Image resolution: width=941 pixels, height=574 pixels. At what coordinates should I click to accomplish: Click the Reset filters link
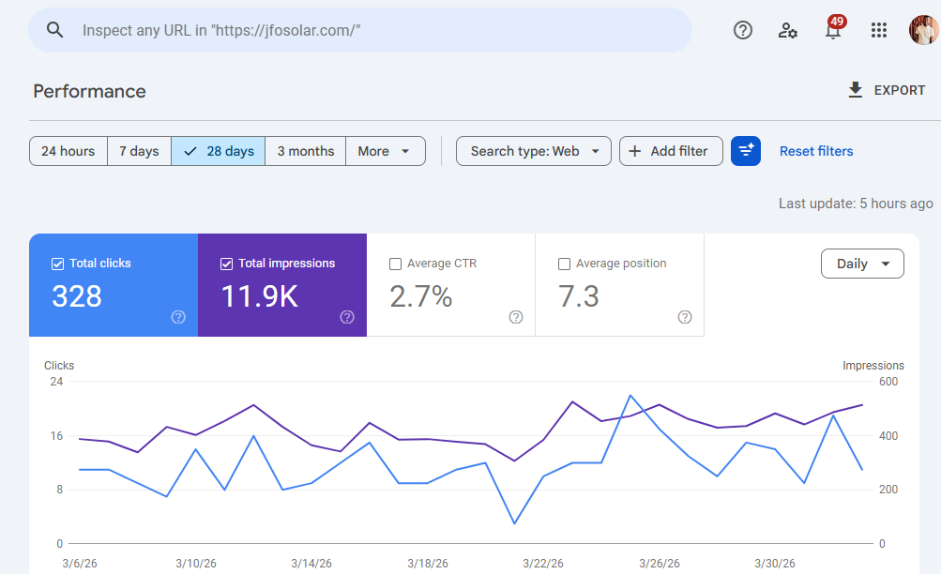tap(815, 151)
